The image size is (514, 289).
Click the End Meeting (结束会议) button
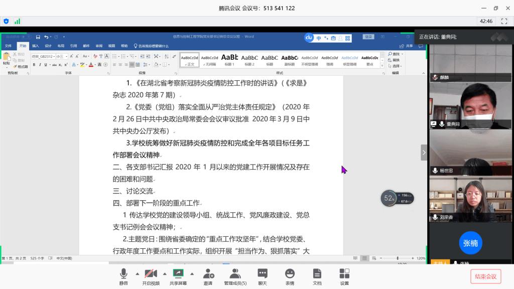485,276
